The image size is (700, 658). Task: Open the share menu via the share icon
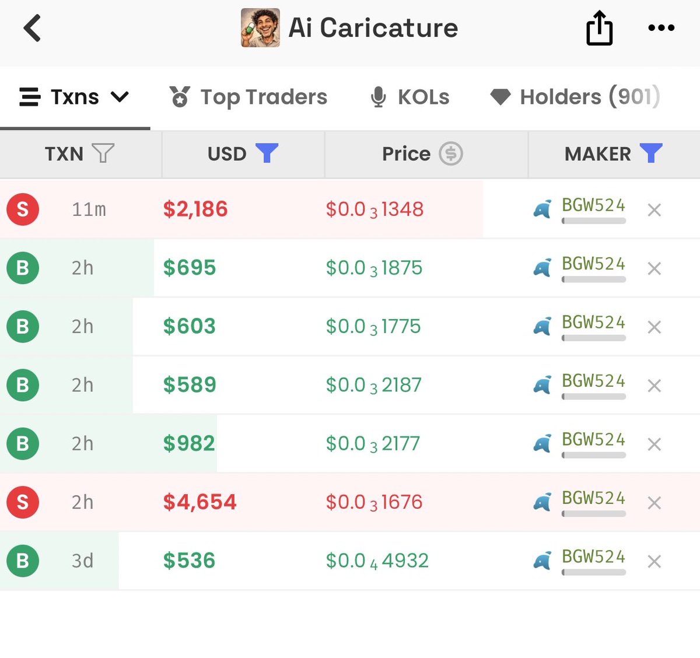click(598, 27)
